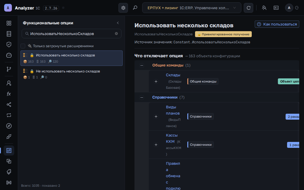304x190 pixels.
Task: Click the Как пользоваться button
Action: click(277, 24)
